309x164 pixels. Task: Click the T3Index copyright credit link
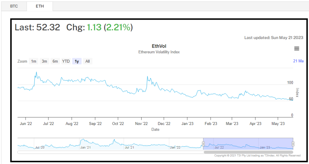(x=257, y=155)
